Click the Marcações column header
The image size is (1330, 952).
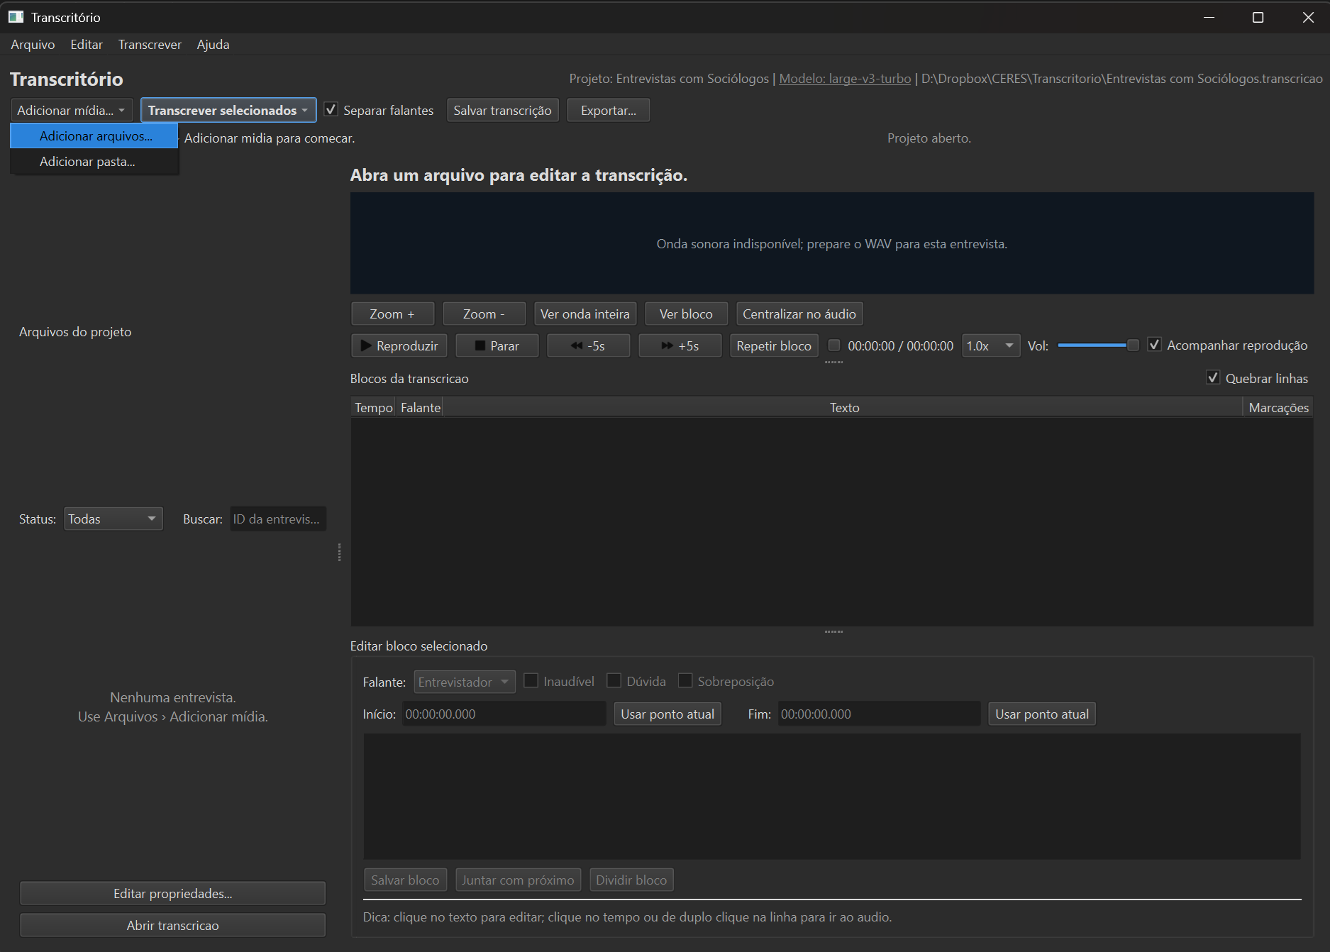pyautogui.click(x=1278, y=407)
